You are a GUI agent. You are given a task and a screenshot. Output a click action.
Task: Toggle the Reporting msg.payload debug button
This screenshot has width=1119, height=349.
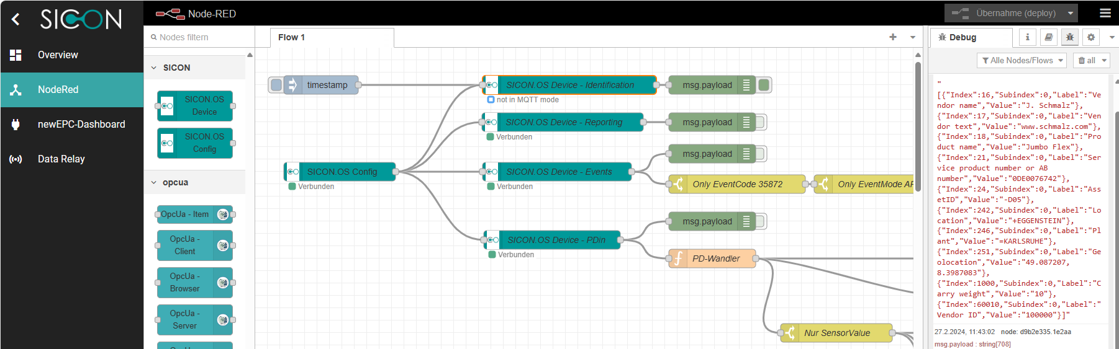761,123
